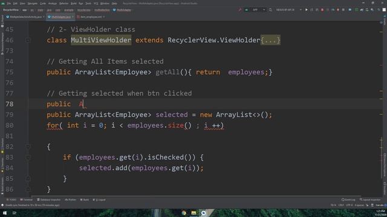387x217 pixels.
Task: Click the folded {...} placeholder on line 46
Action: (x=270, y=40)
